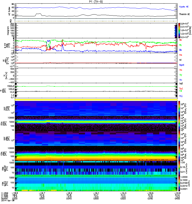
Task: Select the By legend label
Action: (x=180, y=45)
